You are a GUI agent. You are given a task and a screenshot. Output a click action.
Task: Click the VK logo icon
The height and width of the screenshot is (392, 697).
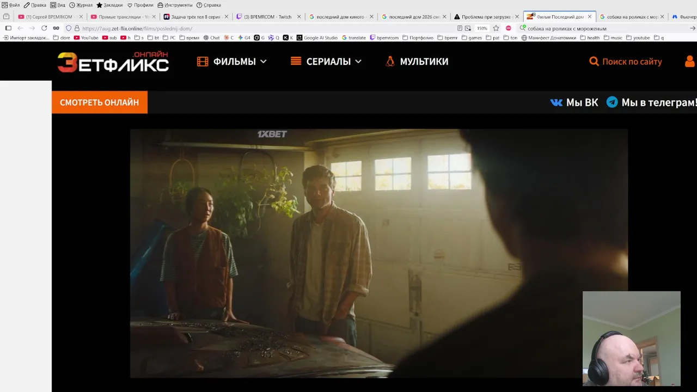coord(557,102)
